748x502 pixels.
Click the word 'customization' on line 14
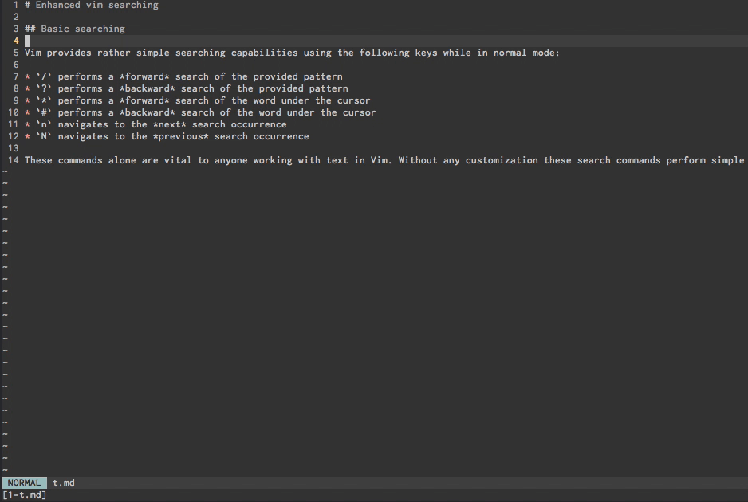(x=502, y=160)
